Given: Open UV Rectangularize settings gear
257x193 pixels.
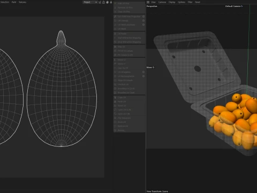Looking at the screenshot, I should click(x=143, y=76).
